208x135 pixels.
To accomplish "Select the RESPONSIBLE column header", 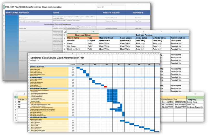I will [x=138, y=13].
